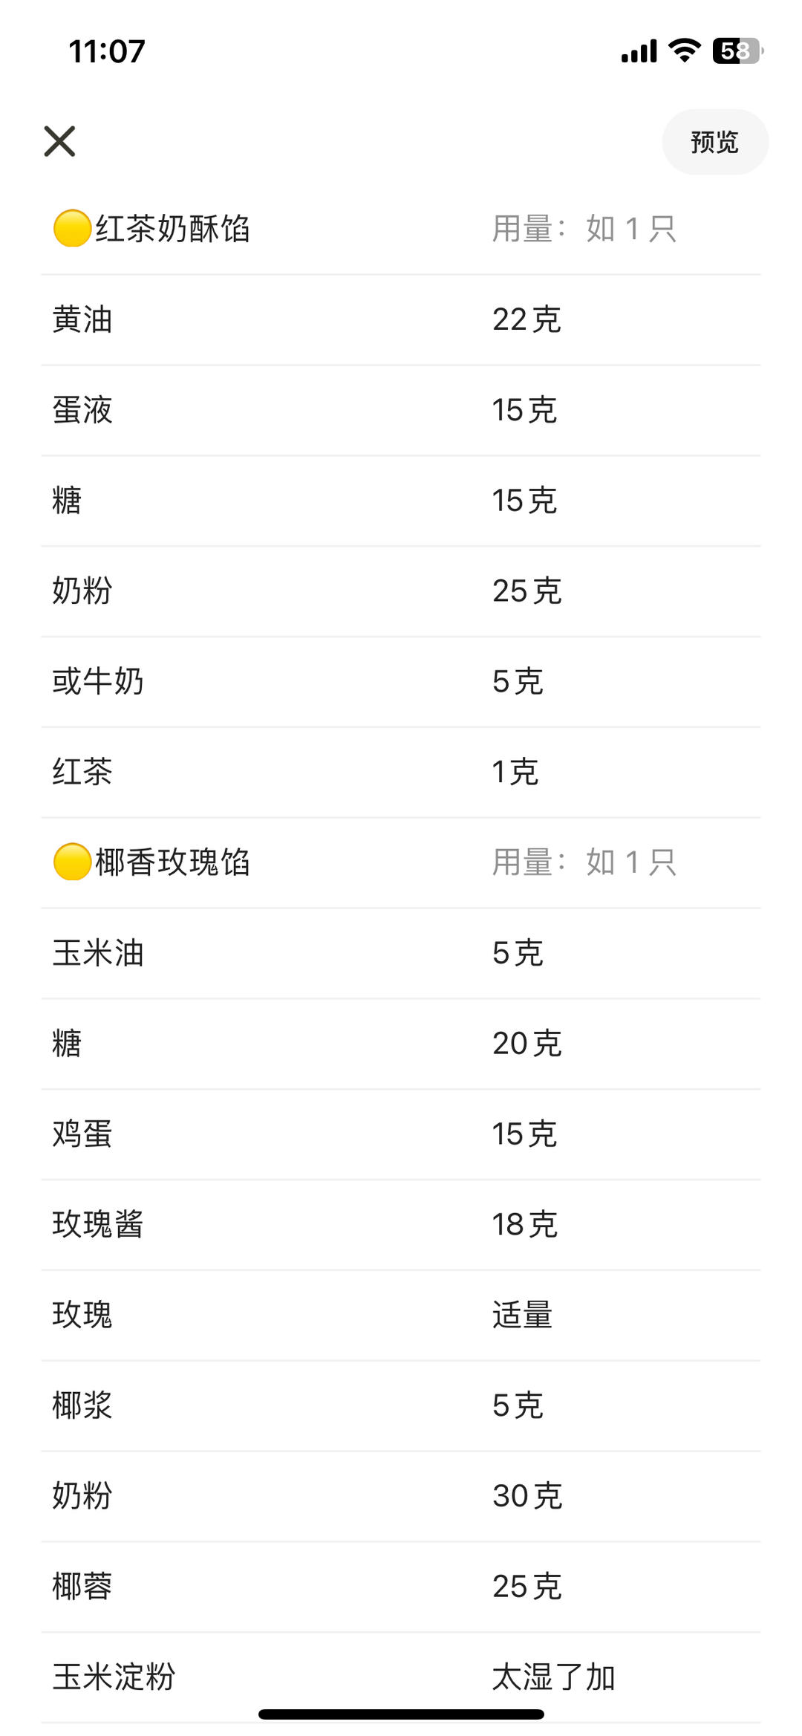Select the 黄油 ingredient name
Viewport: 802px width, 1736px height.
tap(82, 319)
